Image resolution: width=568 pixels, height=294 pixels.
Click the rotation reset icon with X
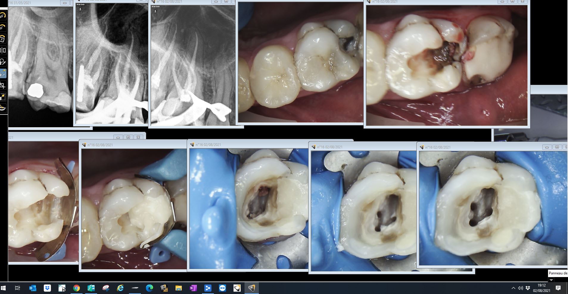3,39
